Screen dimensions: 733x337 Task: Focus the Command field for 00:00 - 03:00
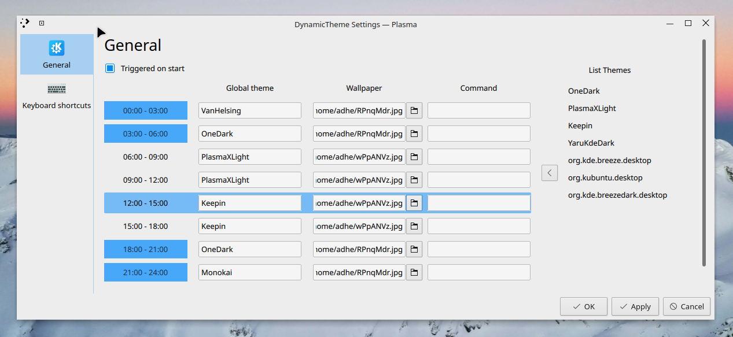[479, 110]
